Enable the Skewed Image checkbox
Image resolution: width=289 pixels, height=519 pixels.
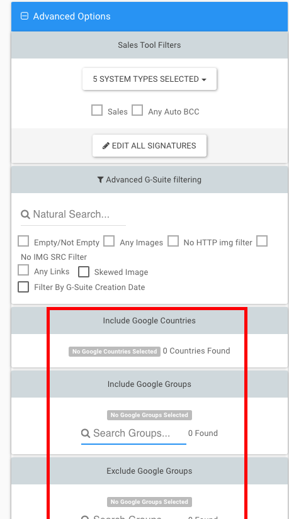[84, 272]
